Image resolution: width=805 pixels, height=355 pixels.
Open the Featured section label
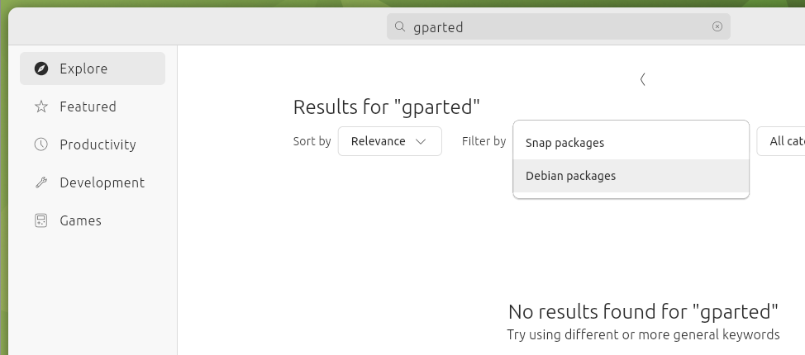(88, 106)
